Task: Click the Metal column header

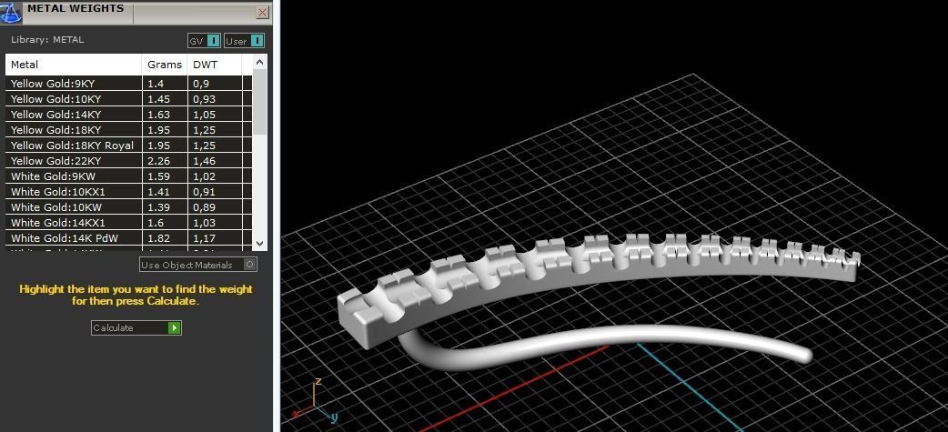Action: [x=74, y=65]
